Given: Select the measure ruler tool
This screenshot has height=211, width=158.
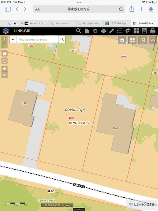Looking at the screenshot, I should tap(111, 31).
